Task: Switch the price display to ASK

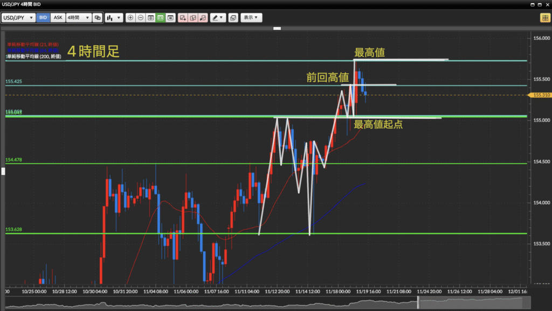Action: [x=58, y=18]
